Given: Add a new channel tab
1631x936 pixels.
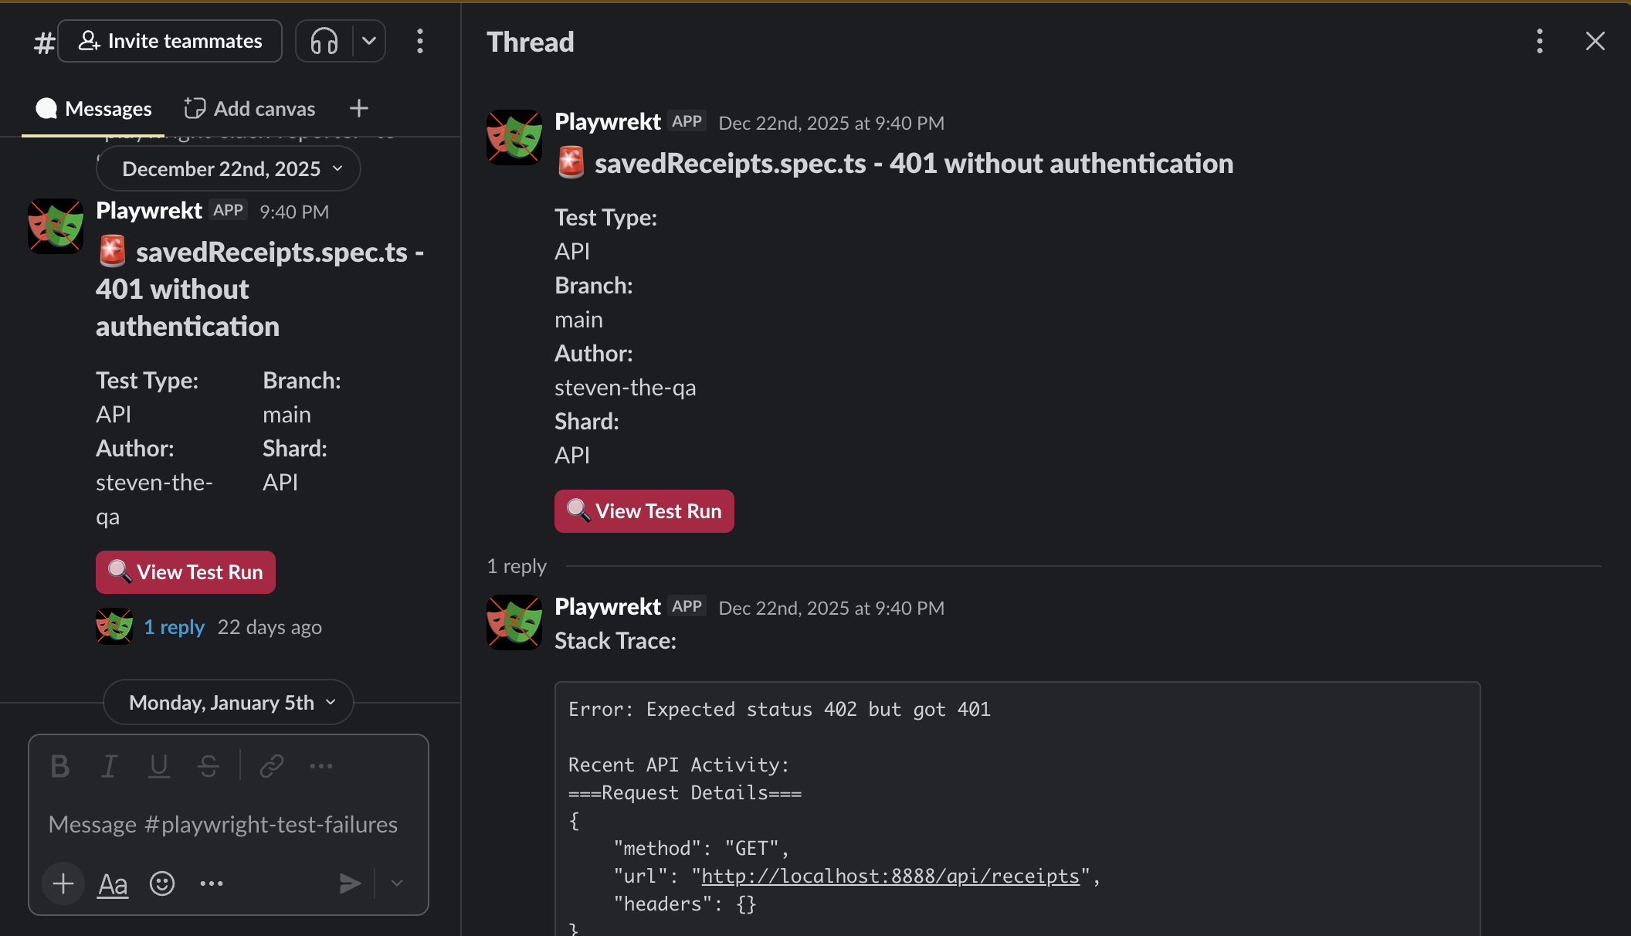Looking at the screenshot, I should pyautogui.click(x=358, y=109).
